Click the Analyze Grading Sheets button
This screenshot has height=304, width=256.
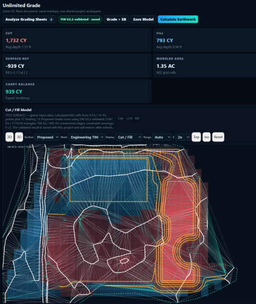pyautogui.click(x=29, y=19)
